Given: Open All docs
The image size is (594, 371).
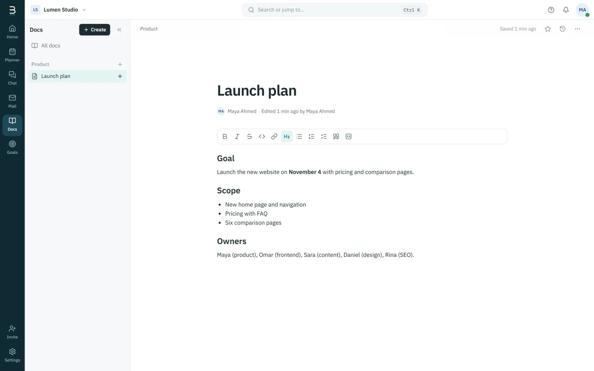Looking at the screenshot, I should point(77,46).
